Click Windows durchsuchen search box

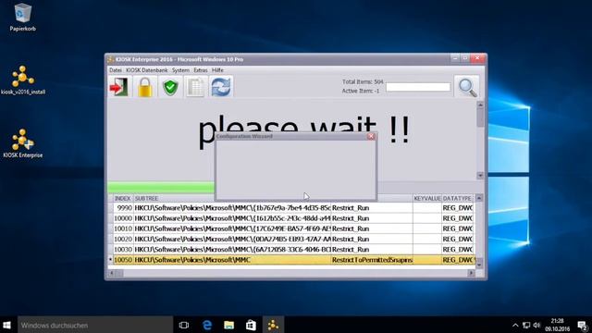click(95, 325)
